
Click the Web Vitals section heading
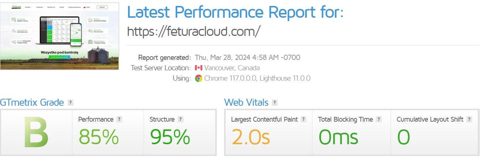click(246, 102)
